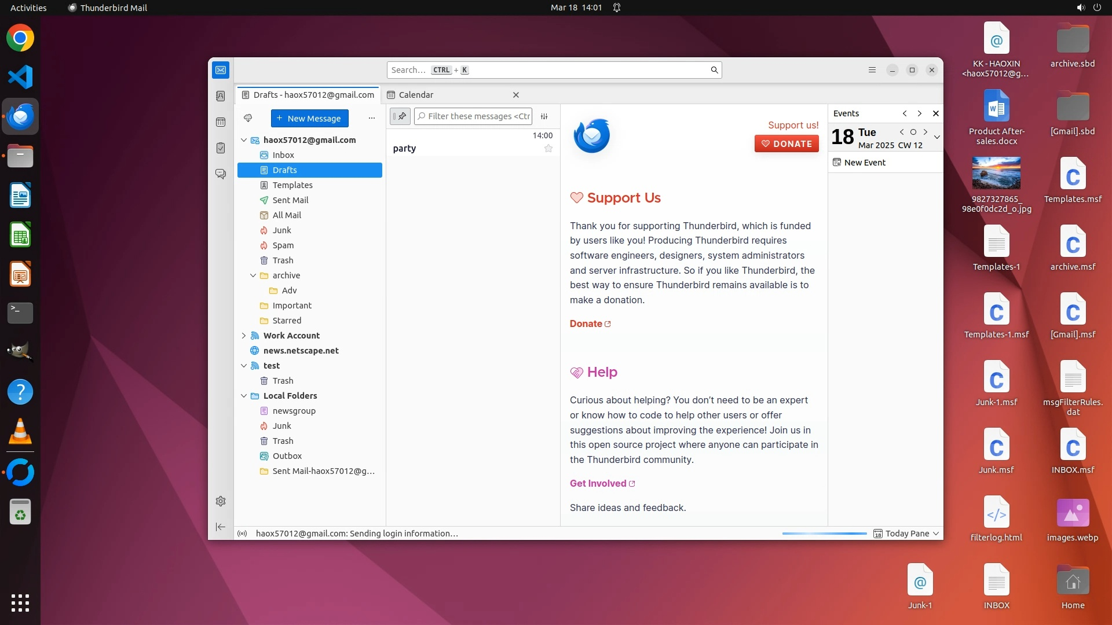Screen dimensions: 1112x625
Task: Open the Chat space icon
Action: [x=221, y=174]
